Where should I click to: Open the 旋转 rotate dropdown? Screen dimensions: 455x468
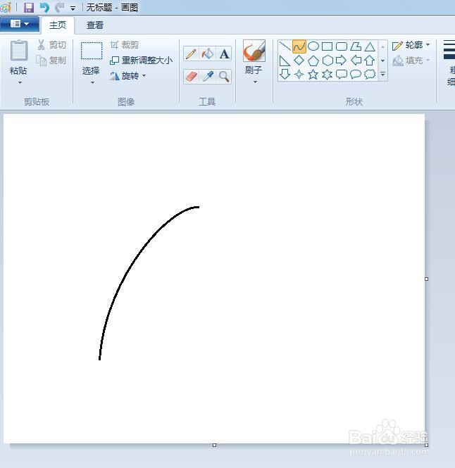click(128, 76)
